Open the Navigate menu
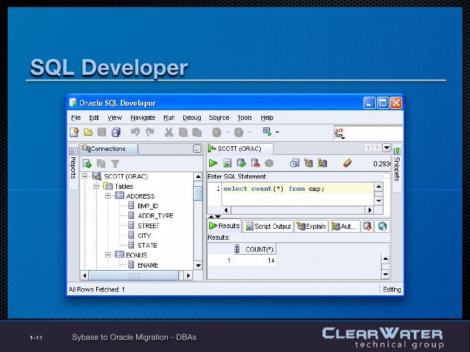Screen dimensions: 470x352 [x=143, y=117]
